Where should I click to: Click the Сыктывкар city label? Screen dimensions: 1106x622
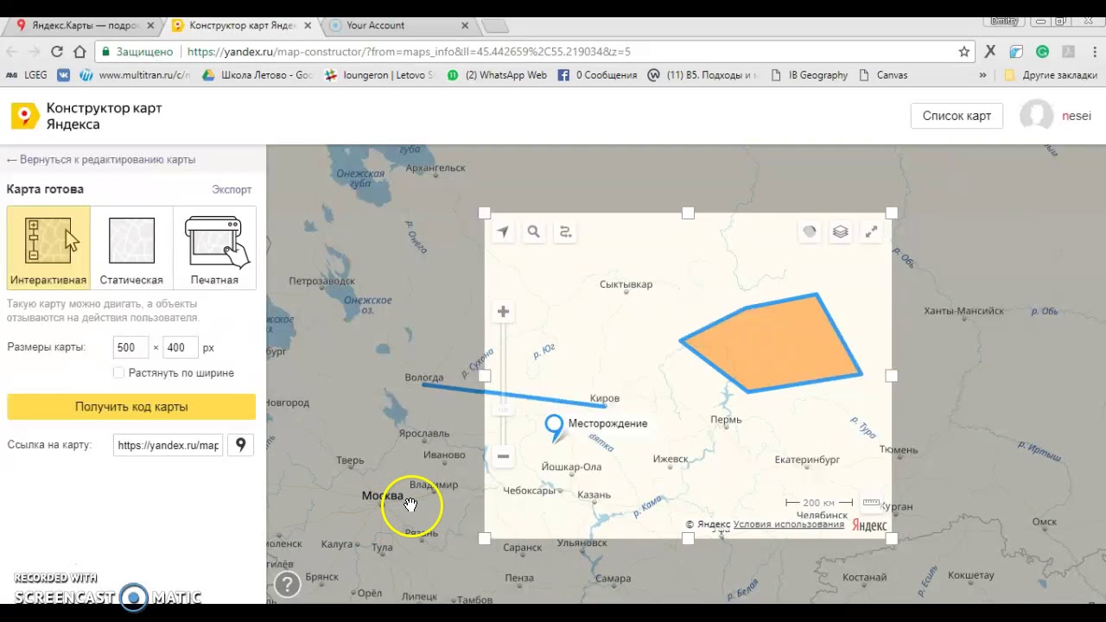[626, 284]
